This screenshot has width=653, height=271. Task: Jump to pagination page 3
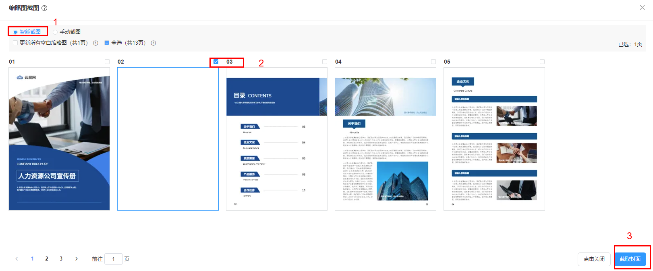[61, 259]
